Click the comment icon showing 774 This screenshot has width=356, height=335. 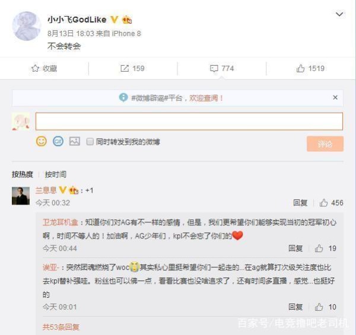214,69
